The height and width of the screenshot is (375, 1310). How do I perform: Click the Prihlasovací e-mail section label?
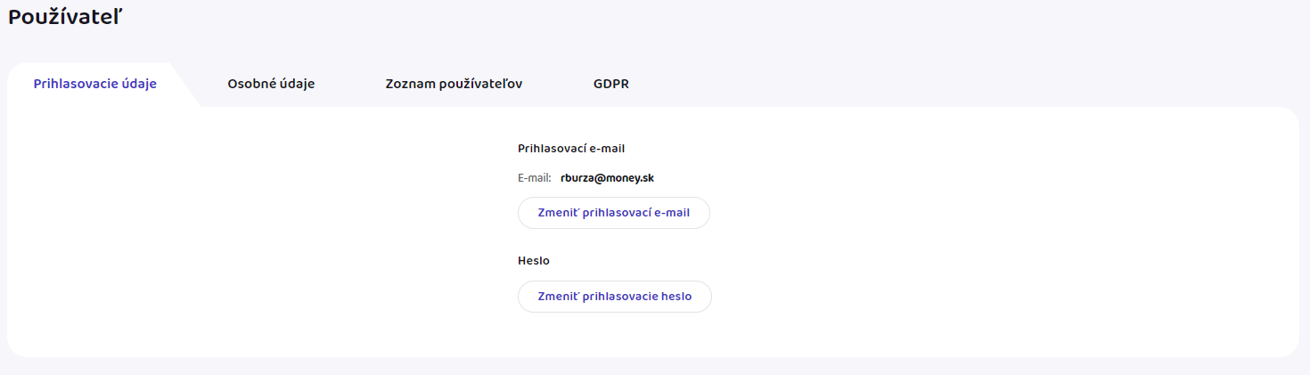click(x=570, y=149)
